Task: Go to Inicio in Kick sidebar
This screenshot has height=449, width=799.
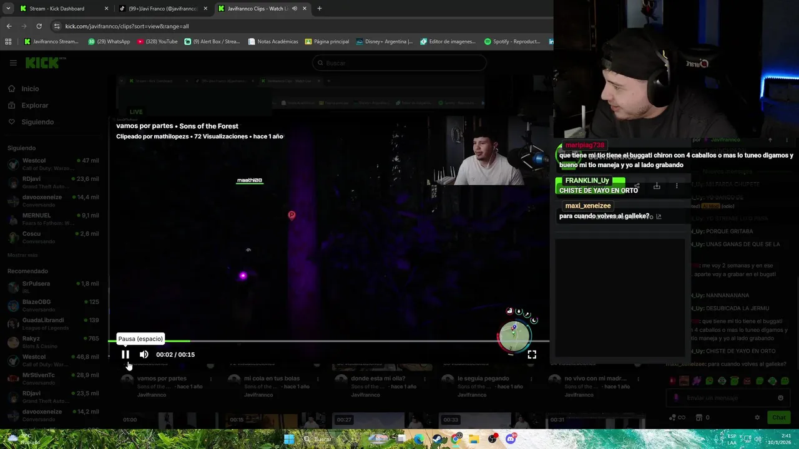Action: click(x=24, y=89)
